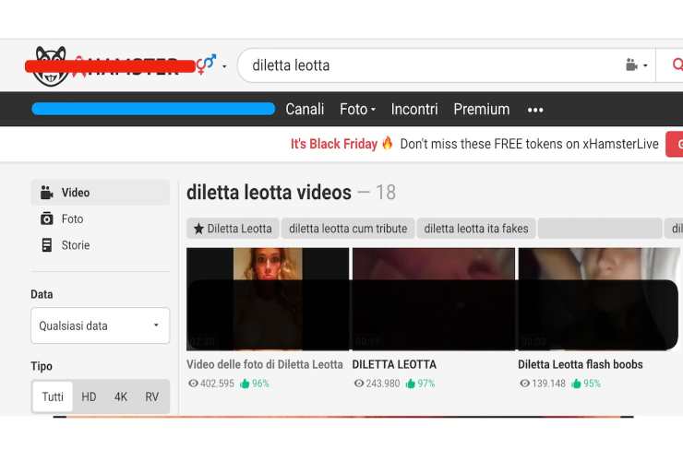The image size is (683, 461).
Task: Click the views eye icon showing 402.595
Action: 194,384
